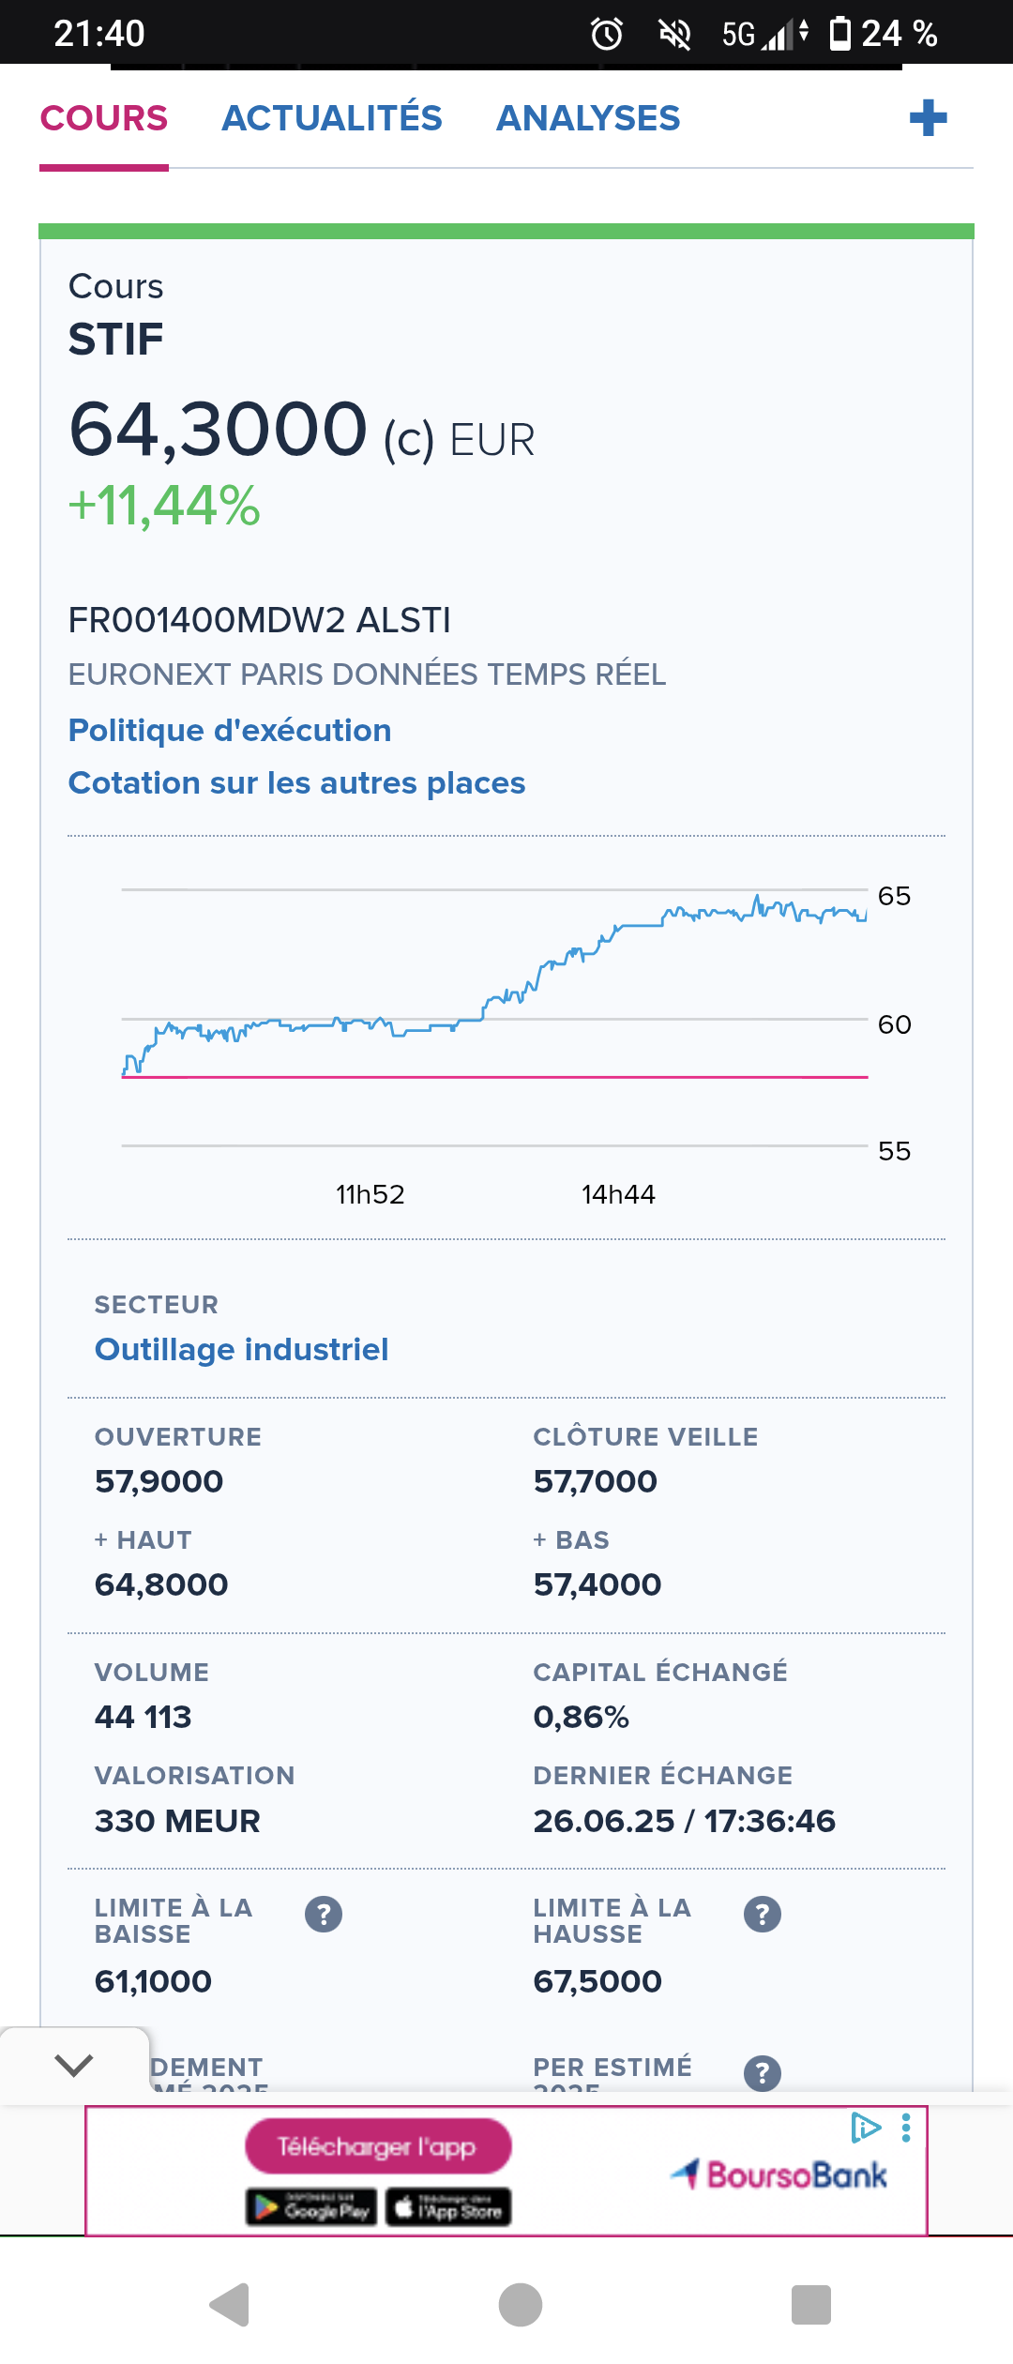
Task: Open the Limite à la baisse help icon
Action: pos(324,1914)
